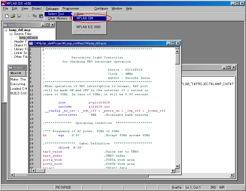Open the View menu
The image size is (246, 191).
coord(25,8)
